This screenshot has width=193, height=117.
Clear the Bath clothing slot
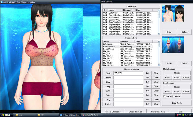pos(156,91)
